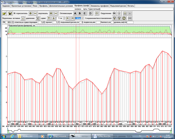Viewport: 175px width, 139px height.
Task: Click the save floppy disk icon
Action: [x=10, y=13]
